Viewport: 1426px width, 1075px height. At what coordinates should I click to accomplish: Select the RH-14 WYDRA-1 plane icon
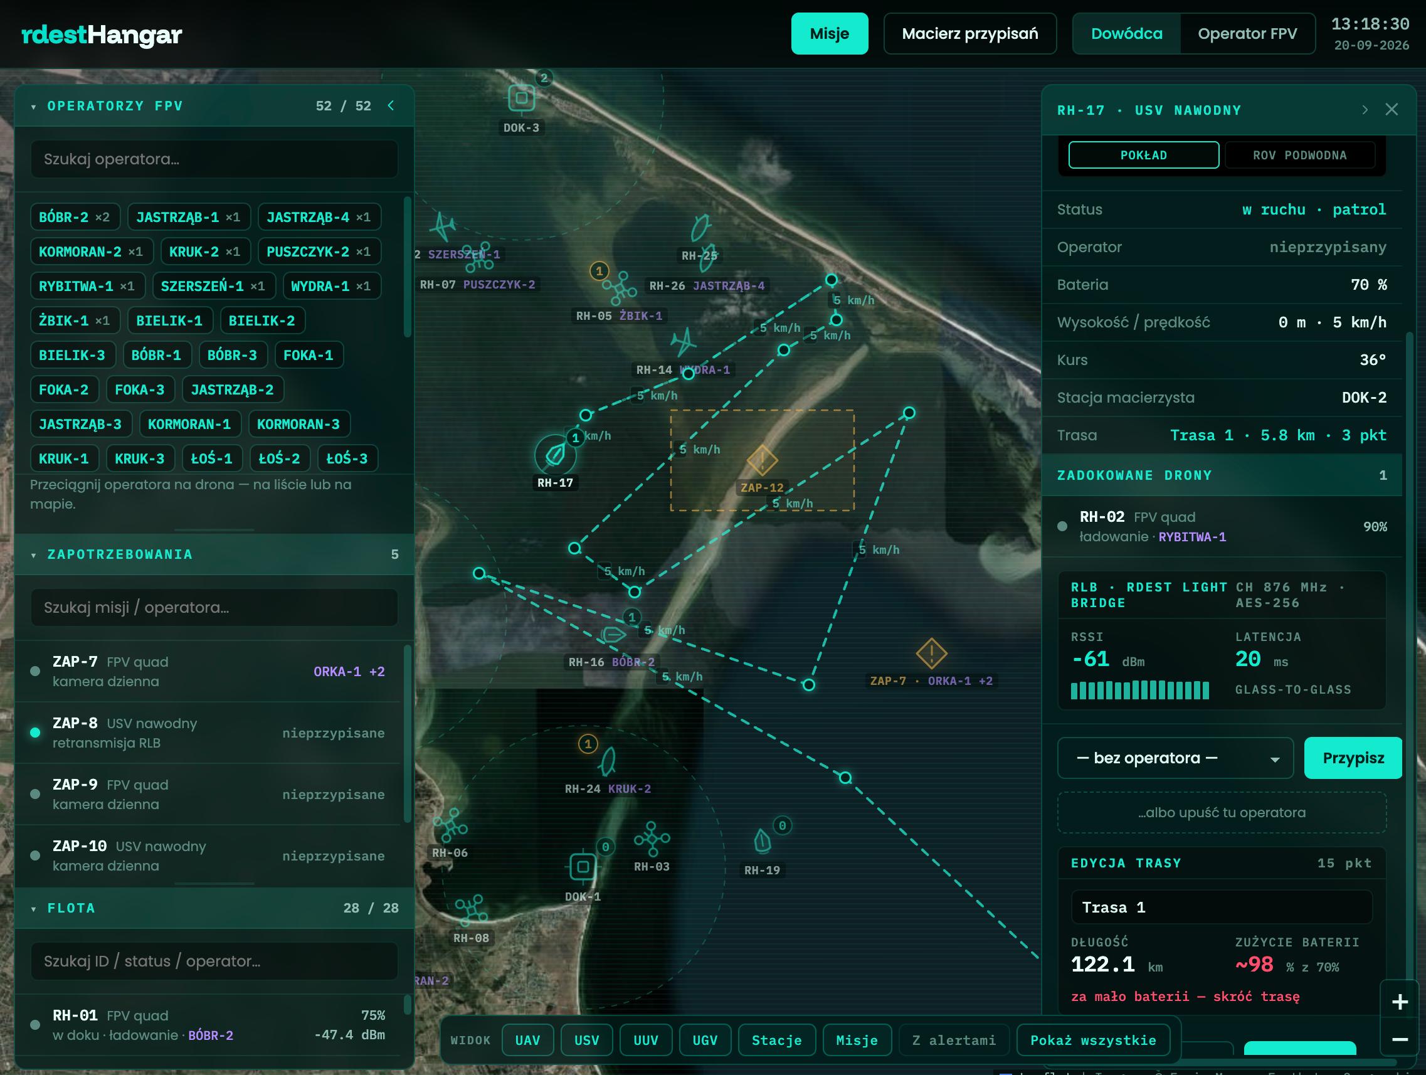684,342
